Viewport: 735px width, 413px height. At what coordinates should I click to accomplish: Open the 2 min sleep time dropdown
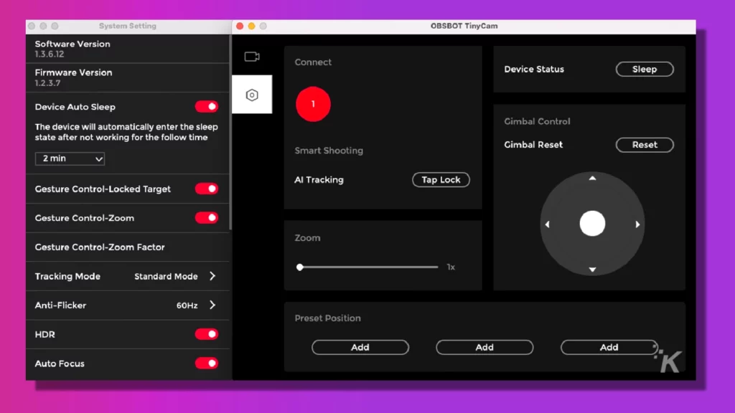tap(70, 158)
